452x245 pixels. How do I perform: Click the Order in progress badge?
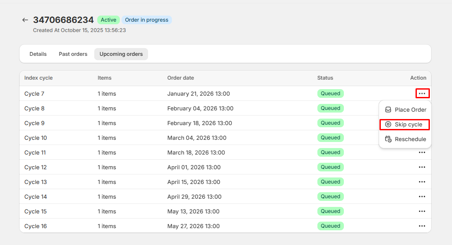tap(147, 20)
